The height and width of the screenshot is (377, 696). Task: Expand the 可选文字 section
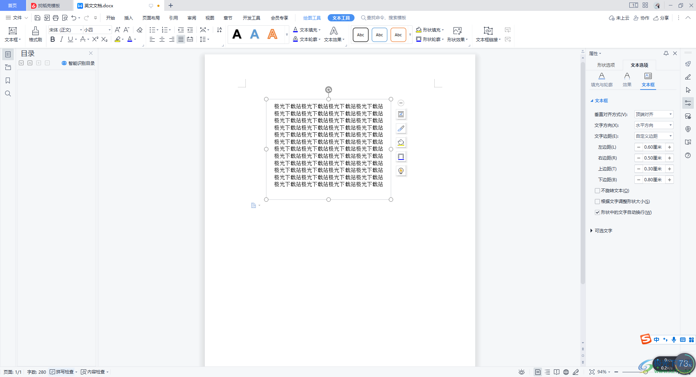pyautogui.click(x=601, y=231)
